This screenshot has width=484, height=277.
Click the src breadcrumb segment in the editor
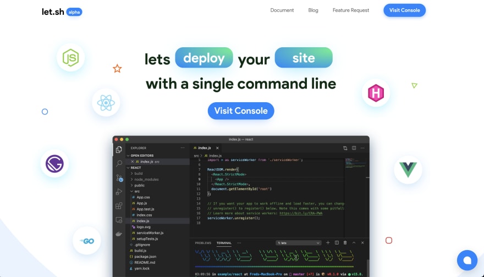click(x=196, y=156)
